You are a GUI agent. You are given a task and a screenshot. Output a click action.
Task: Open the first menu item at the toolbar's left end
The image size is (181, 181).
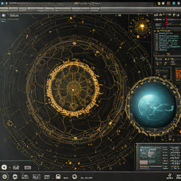point(4,9)
